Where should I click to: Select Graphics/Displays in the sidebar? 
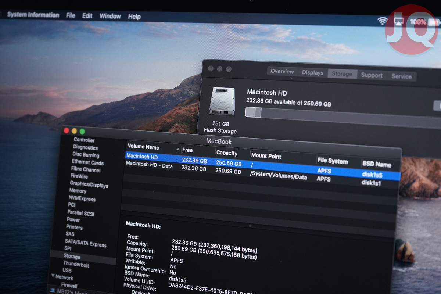89,184
